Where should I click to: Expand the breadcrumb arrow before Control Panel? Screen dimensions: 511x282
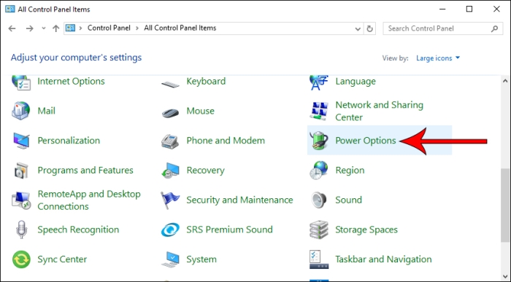click(x=80, y=28)
